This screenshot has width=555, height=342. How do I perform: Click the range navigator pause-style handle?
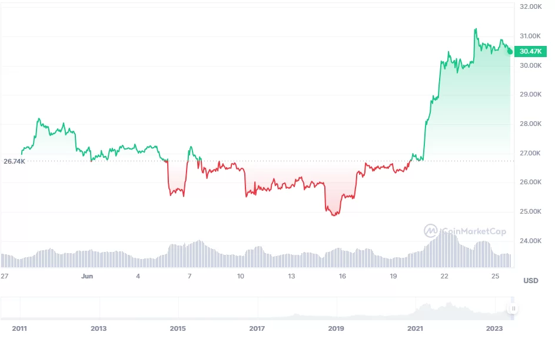point(514,308)
